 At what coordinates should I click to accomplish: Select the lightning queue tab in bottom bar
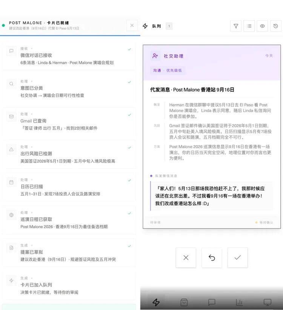click(156, 302)
